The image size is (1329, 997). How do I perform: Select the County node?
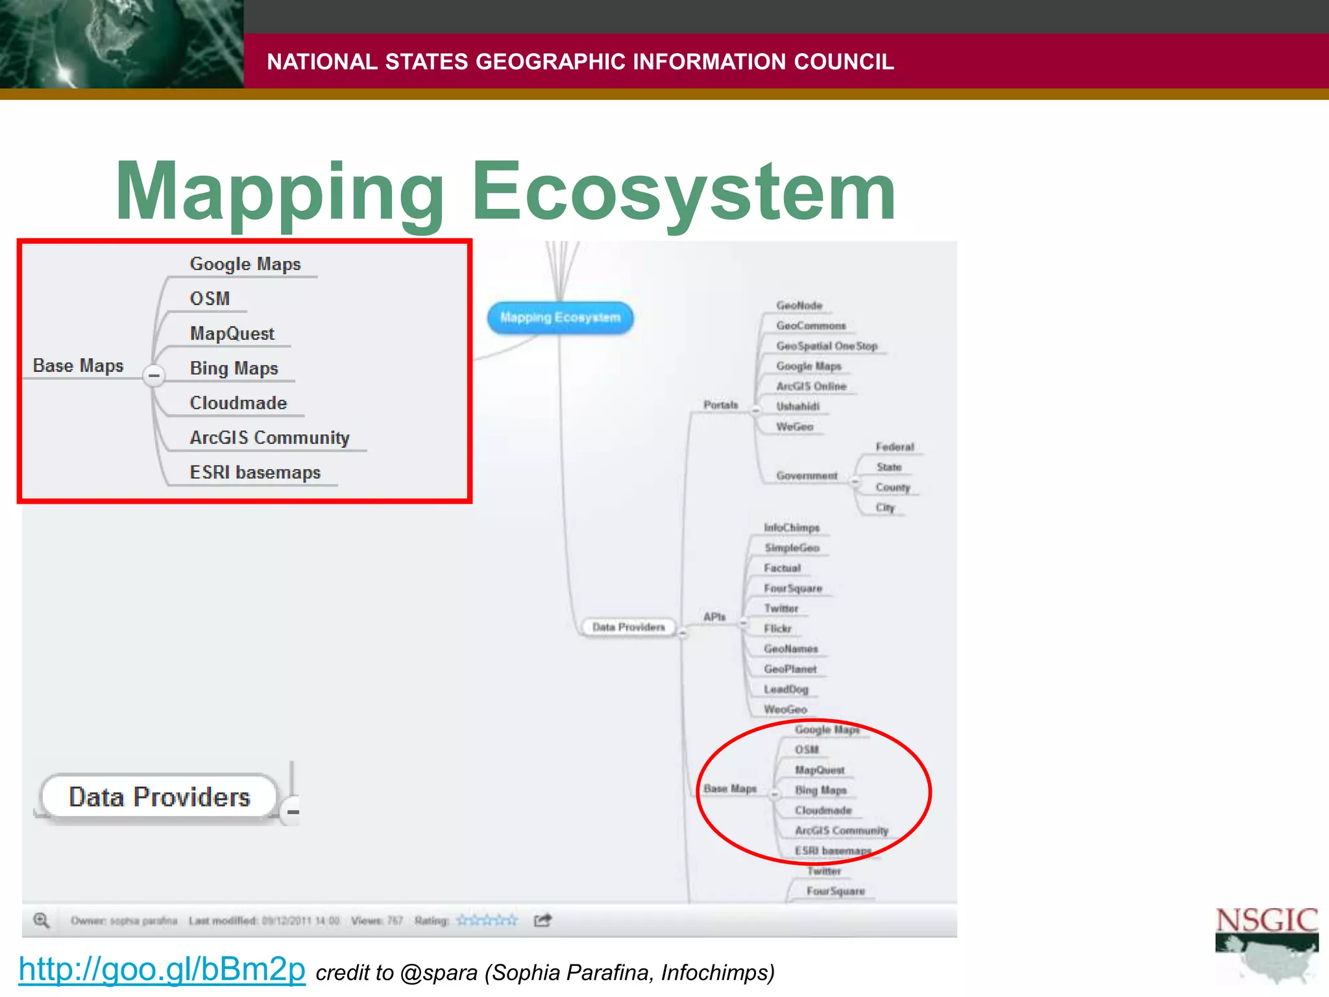tap(893, 487)
